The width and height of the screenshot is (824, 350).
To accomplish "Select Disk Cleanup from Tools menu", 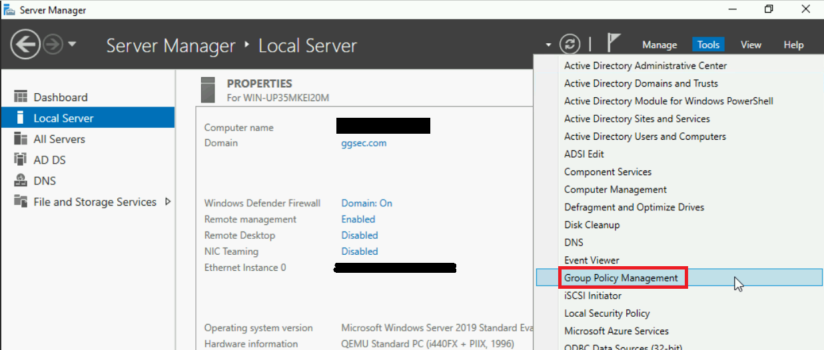I will tap(592, 225).
